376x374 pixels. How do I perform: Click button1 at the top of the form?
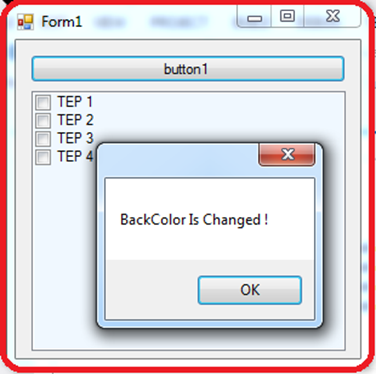(188, 69)
